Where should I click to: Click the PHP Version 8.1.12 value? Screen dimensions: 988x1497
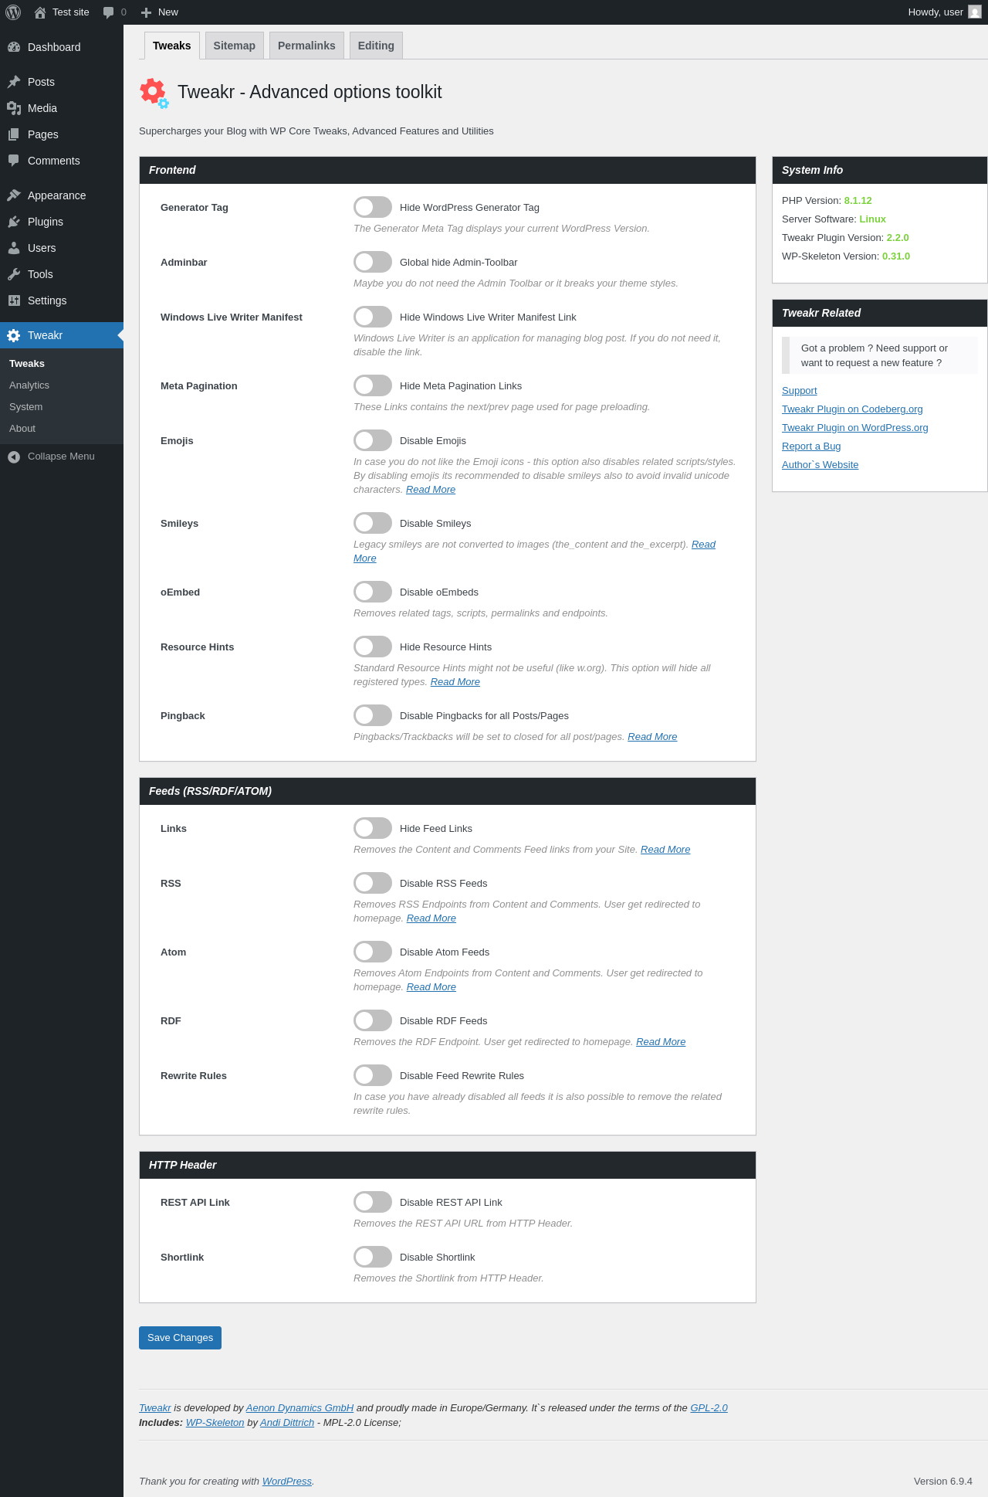click(858, 201)
